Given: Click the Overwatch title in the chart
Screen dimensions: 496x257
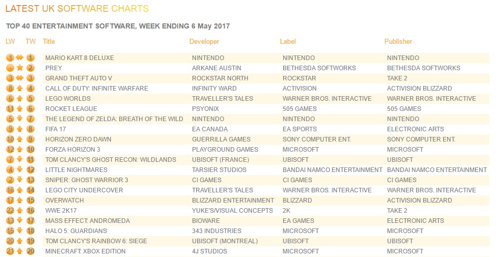Looking at the screenshot, I should point(64,201).
